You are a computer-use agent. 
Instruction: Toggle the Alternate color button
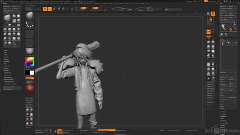(30, 78)
